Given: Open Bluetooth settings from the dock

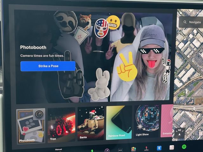Looking at the screenshot, I should [159, 148].
